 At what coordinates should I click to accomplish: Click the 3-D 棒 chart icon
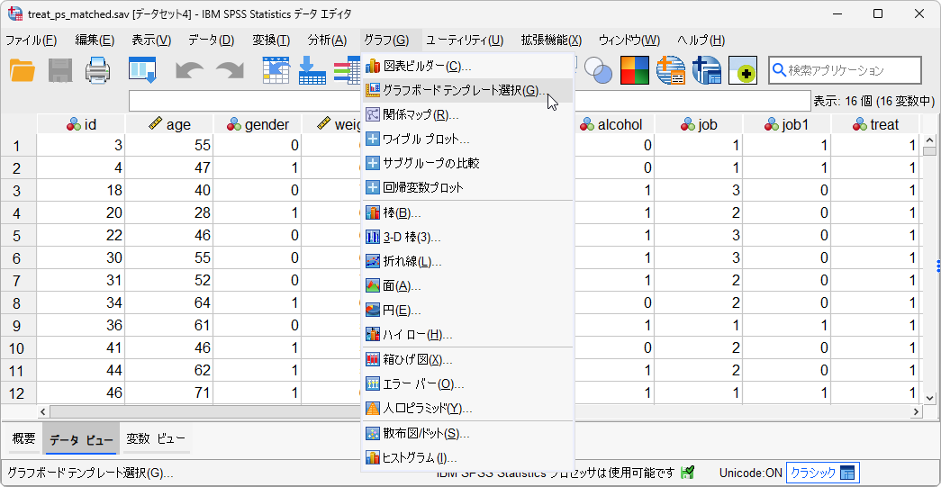(x=373, y=238)
